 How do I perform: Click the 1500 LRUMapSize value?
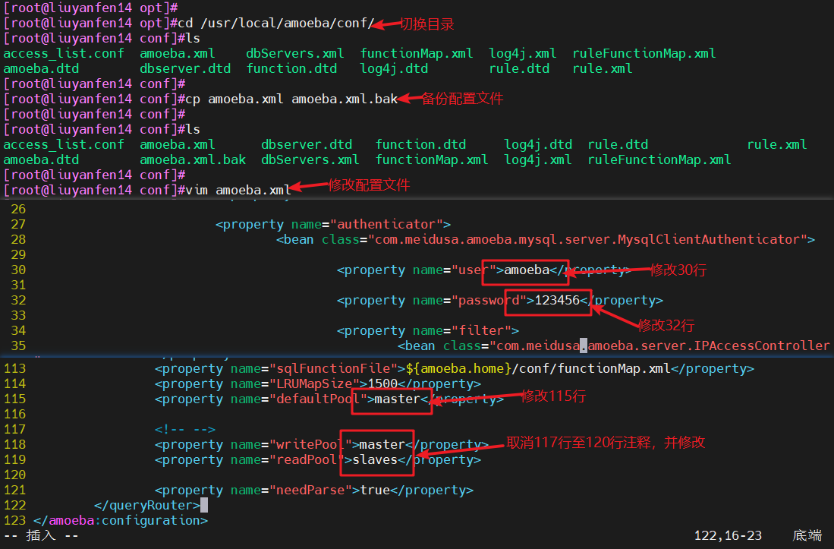382,383
